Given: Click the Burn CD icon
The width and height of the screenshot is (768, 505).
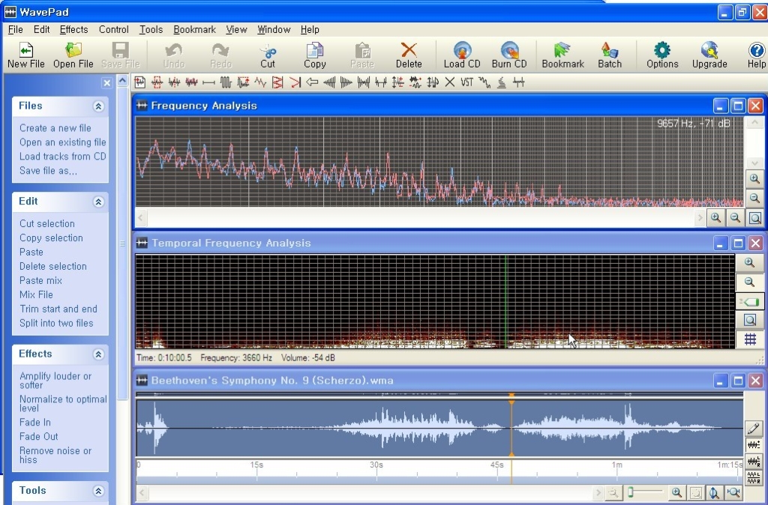Looking at the screenshot, I should coord(509,55).
